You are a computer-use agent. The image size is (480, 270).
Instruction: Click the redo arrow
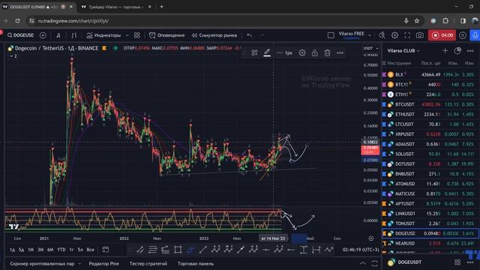[x=262, y=35]
